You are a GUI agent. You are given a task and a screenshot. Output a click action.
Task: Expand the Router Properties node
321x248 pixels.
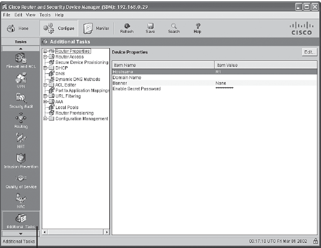click(x=45, y=51)
